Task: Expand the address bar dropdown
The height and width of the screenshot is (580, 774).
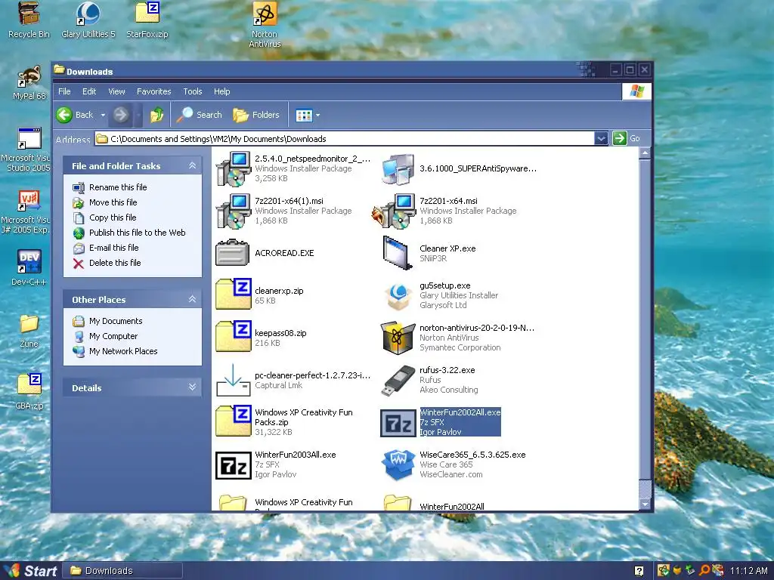Action: pyautogui.click(x=601, y=139)
